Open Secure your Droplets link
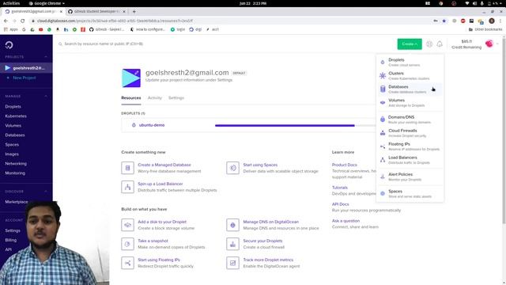The image size is (506, 285). click(x=262, y=241)
